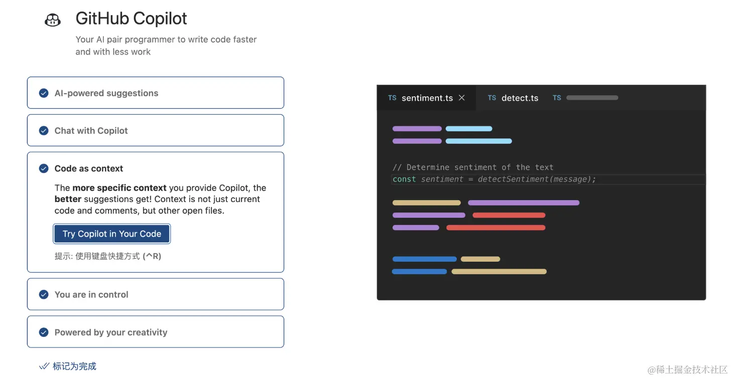Toggle Code as context step checkmark

tap(44, 168)
